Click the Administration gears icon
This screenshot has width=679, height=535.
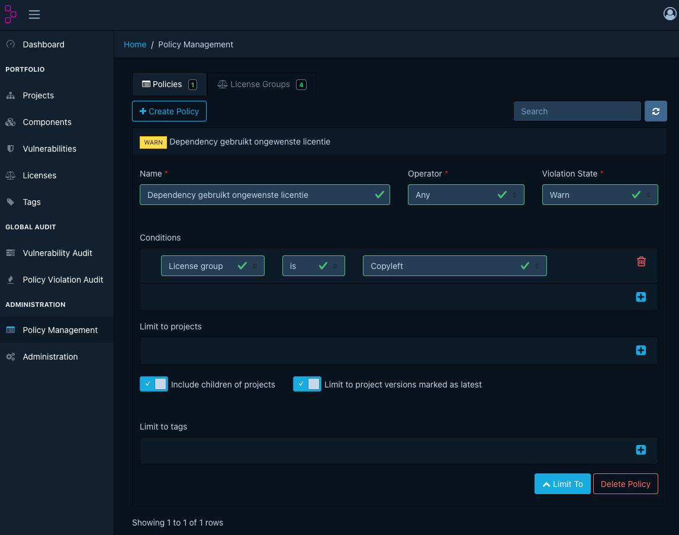(11, 357)
